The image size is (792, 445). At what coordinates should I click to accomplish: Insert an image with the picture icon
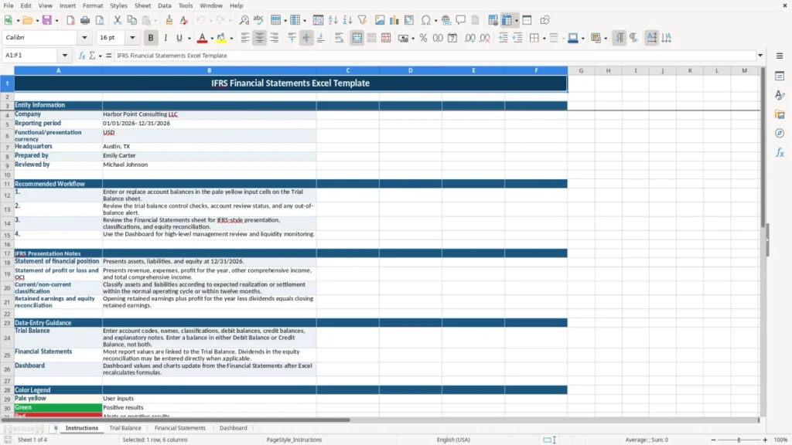click(x=380, y=20)
